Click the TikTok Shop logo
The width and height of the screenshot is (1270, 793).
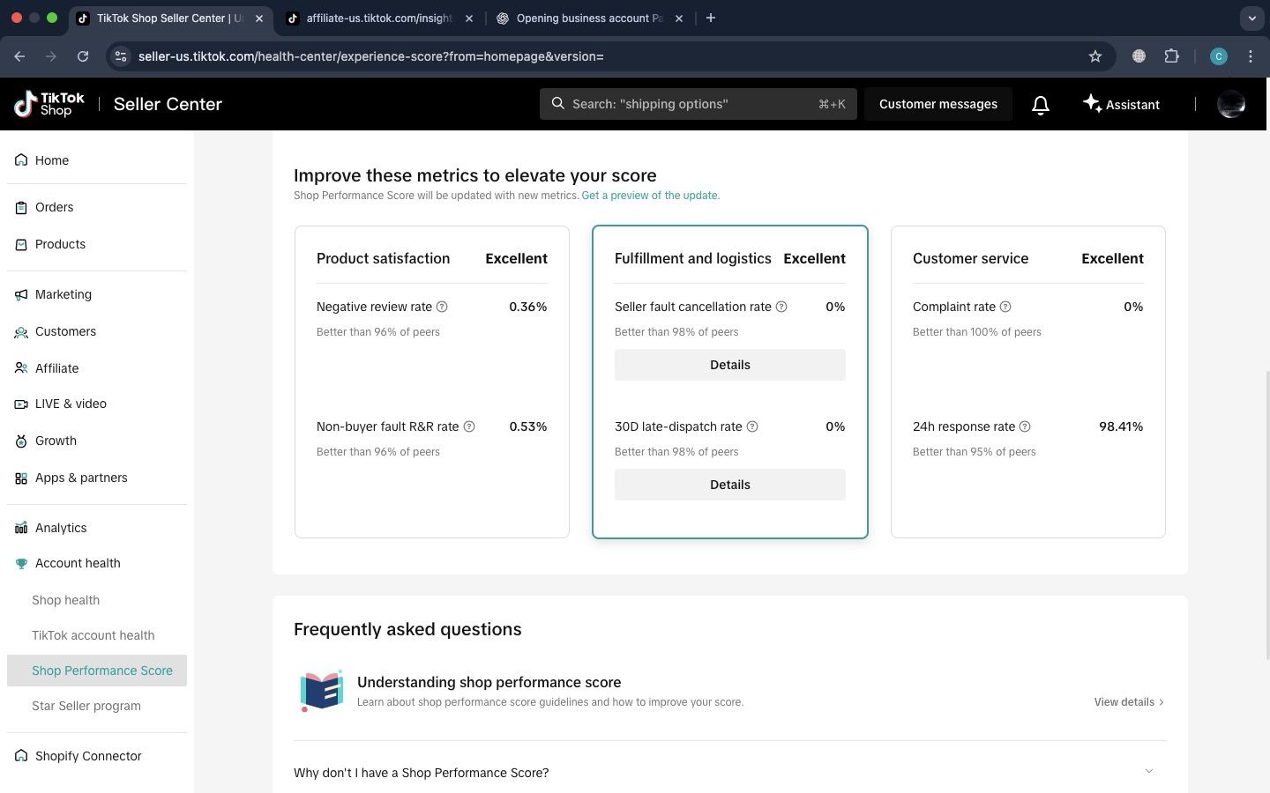[49, 104]
